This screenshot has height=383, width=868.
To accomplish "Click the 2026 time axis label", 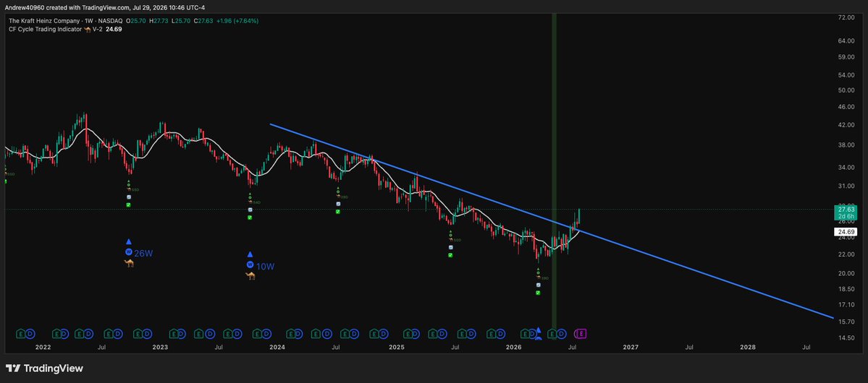I will point(514,348).
